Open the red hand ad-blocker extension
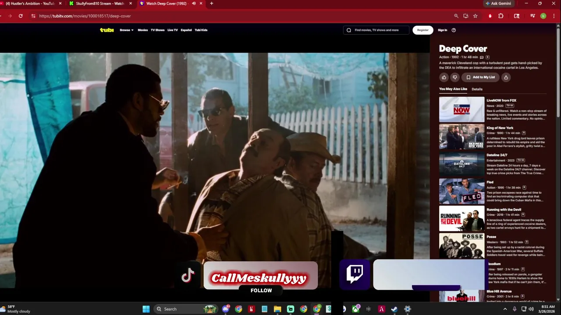Viewport: 561px width, 315px height. [490, 16]
